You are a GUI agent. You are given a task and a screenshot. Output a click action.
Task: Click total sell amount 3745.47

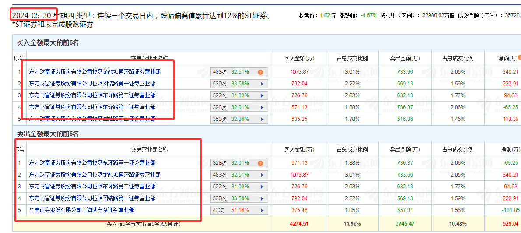coord(405,224)
